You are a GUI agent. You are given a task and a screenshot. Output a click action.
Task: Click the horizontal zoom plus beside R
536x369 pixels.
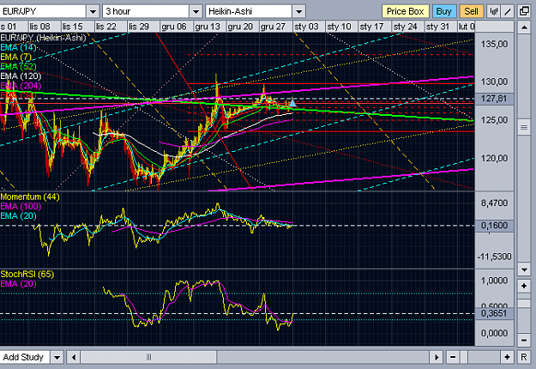coord(508,357)
